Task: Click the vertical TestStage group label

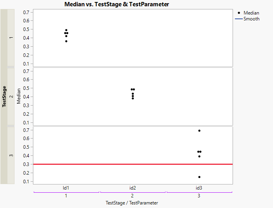Action: 4,96
